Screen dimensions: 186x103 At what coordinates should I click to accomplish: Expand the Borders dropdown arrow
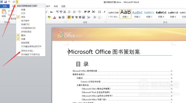click(102, 18)
